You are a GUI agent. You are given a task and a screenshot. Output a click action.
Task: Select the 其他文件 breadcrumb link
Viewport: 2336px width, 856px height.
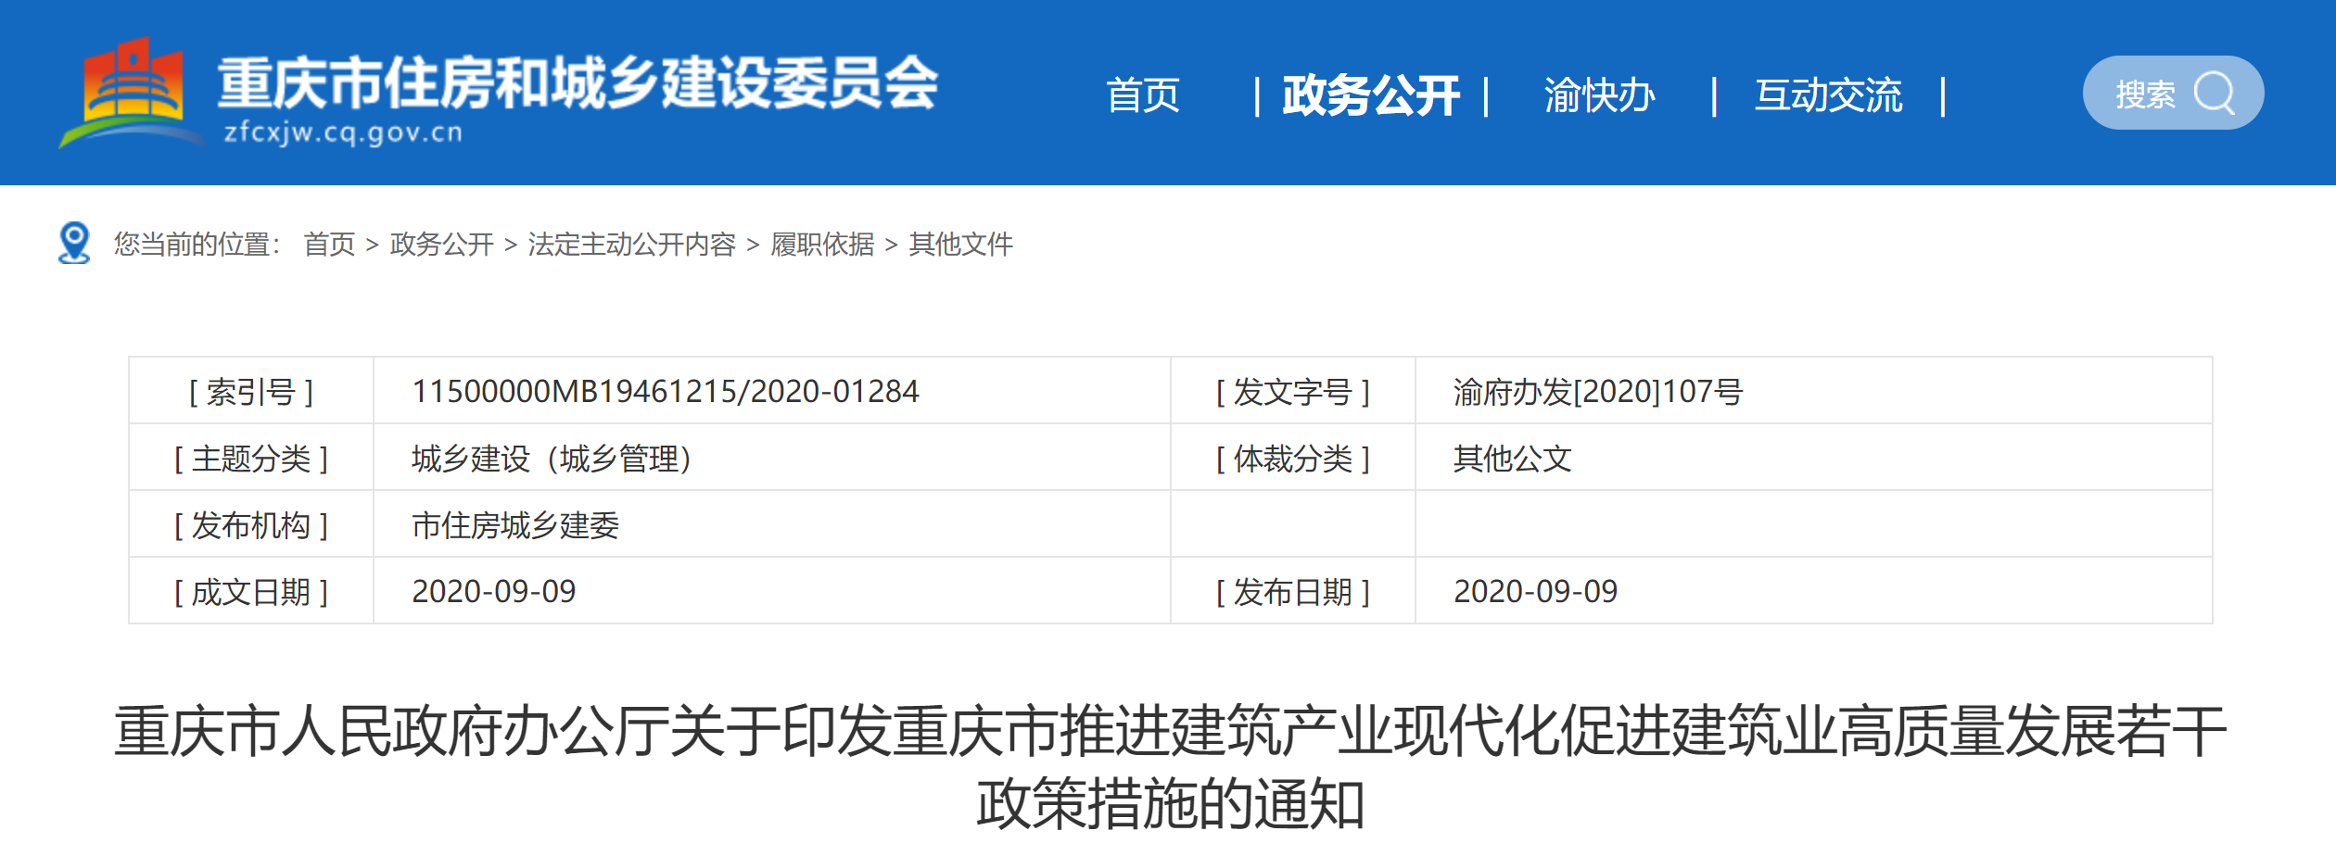tap(960, 245)
